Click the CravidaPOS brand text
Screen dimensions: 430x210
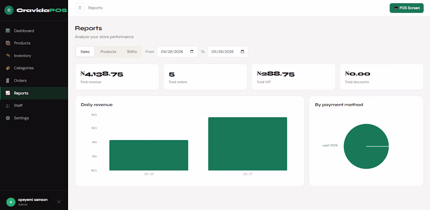42,11
